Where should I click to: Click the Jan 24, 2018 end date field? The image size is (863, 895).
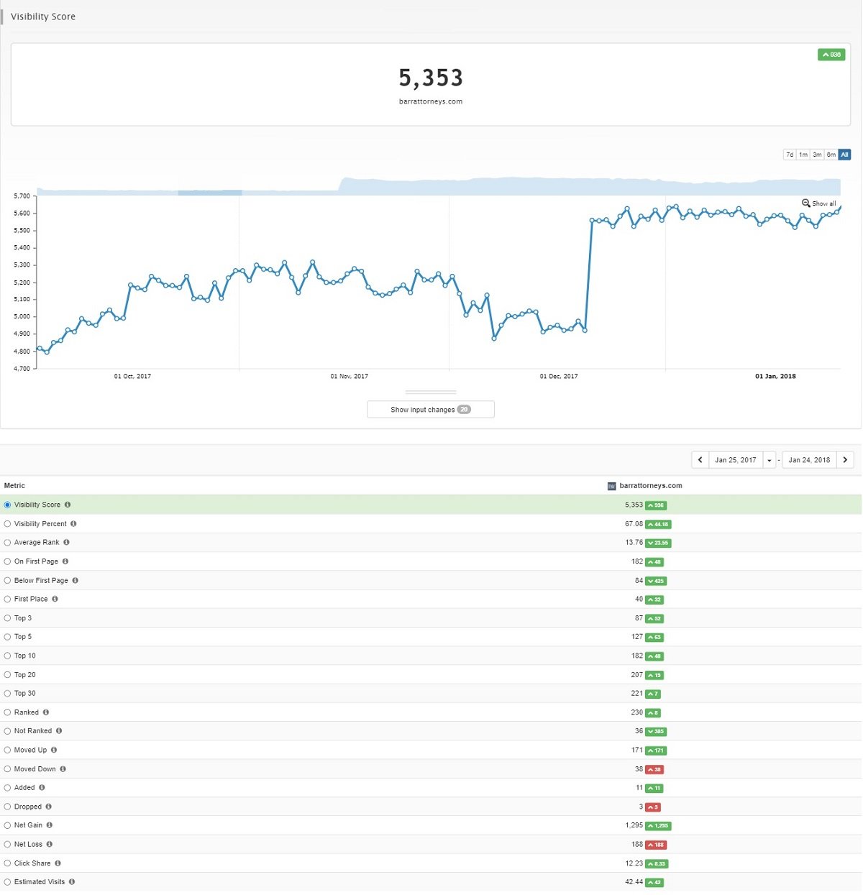point(809,460)
